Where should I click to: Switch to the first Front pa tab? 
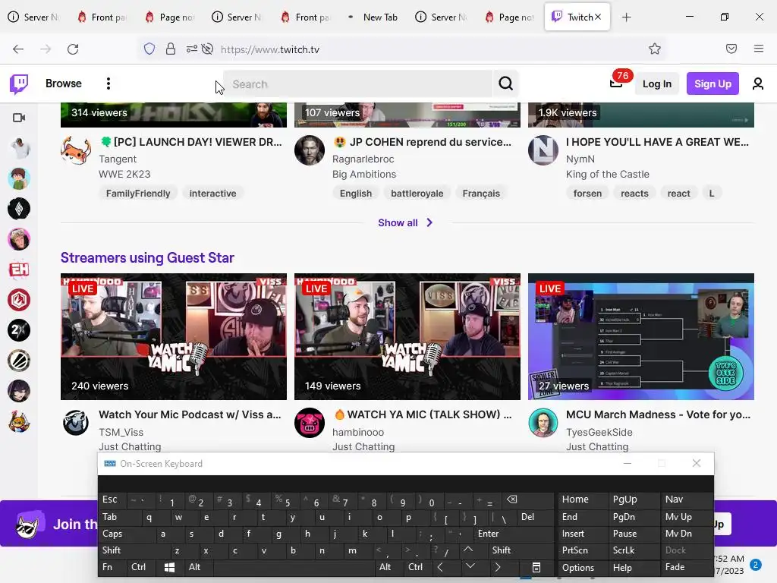tap(102, 17)
